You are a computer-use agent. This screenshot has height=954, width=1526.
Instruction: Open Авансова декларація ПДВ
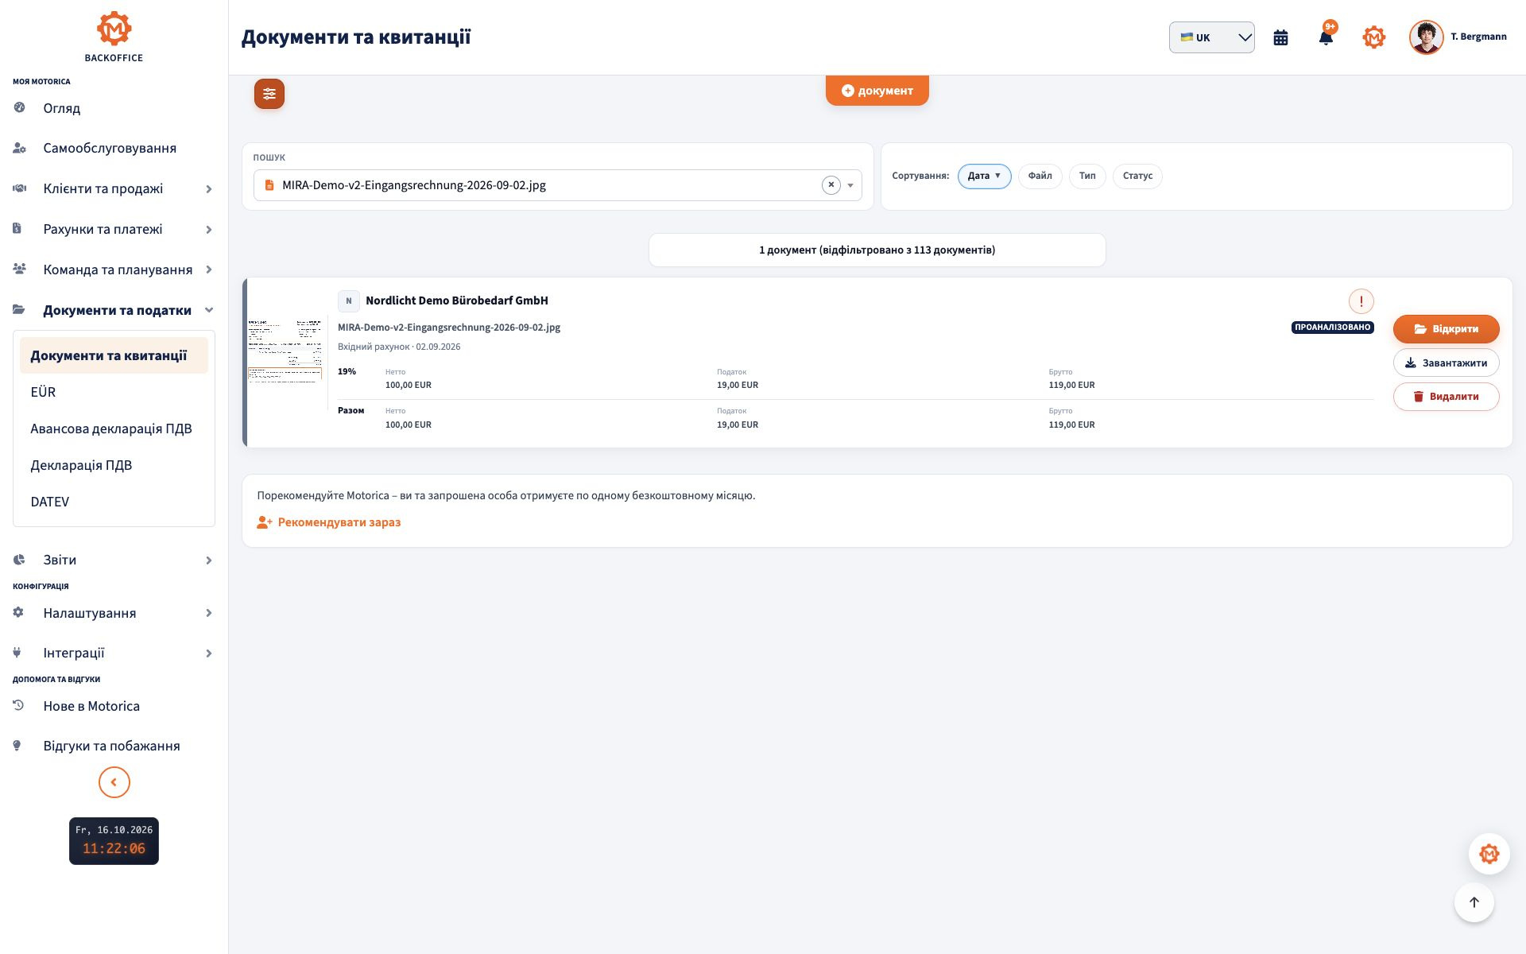coord(114,429)
